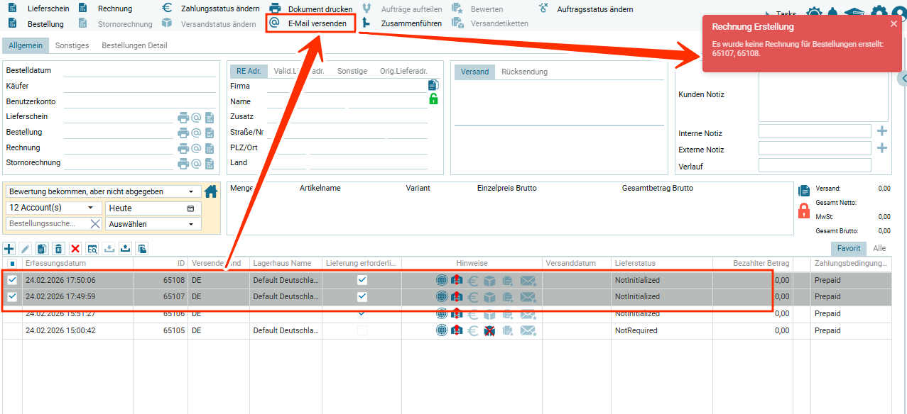Uncheck the row checkbox for order 65108
This screenshot has width=907, height=414.
click(12, 280)
